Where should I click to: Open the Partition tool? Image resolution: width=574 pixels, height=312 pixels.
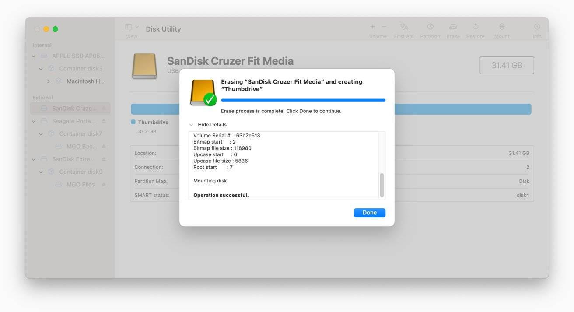coord(430,26)
